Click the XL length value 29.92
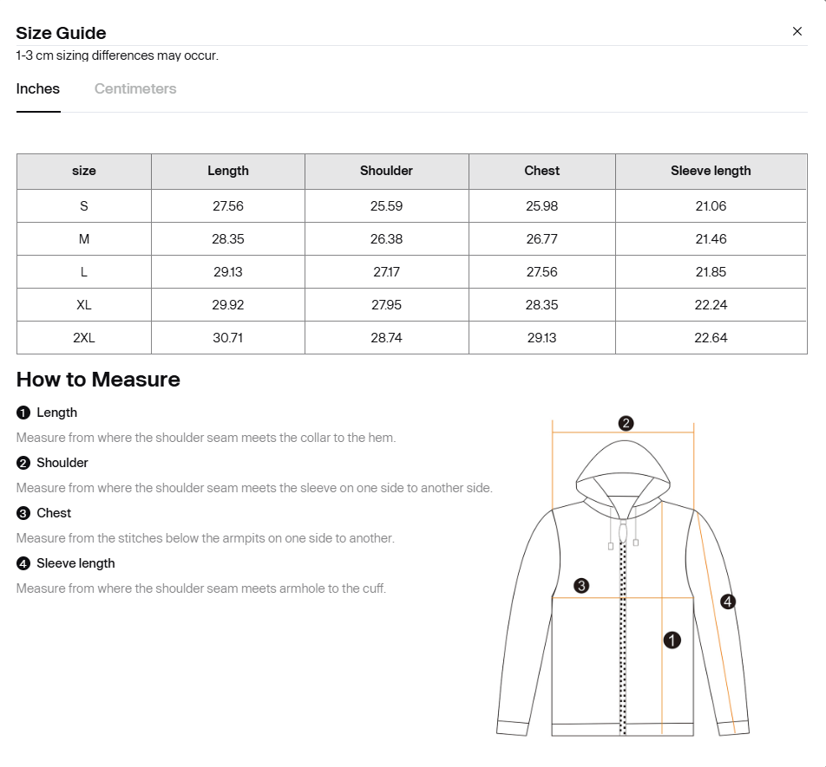Screen dimensions: 826x767 (x=228, y=305)
